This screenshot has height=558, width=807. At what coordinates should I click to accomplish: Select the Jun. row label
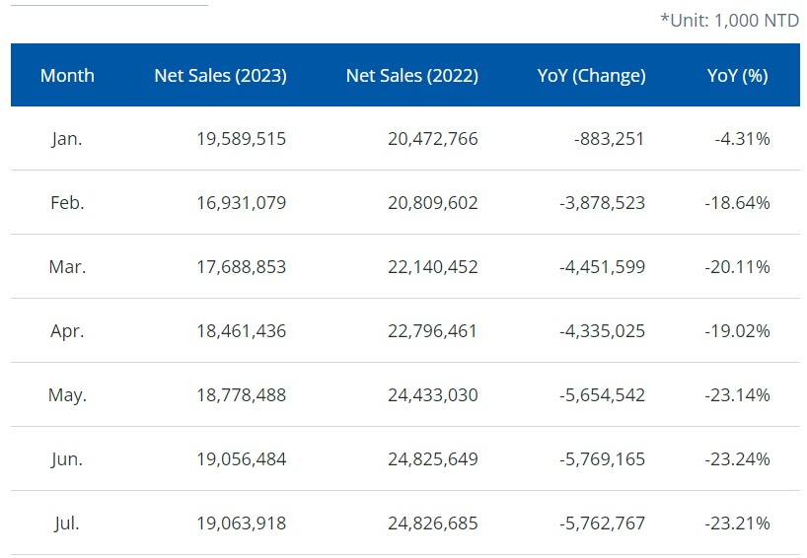(67, 459)
